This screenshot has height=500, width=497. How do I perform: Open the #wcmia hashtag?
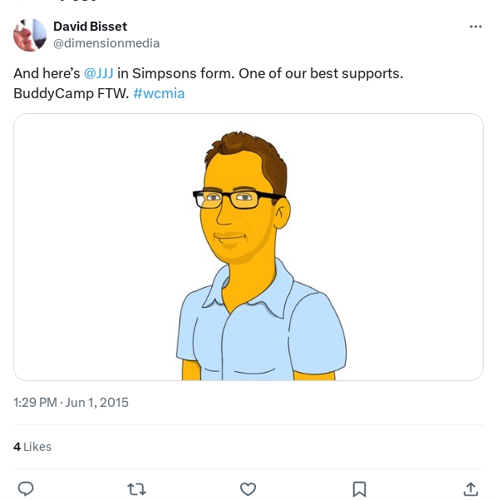(159, 93)
